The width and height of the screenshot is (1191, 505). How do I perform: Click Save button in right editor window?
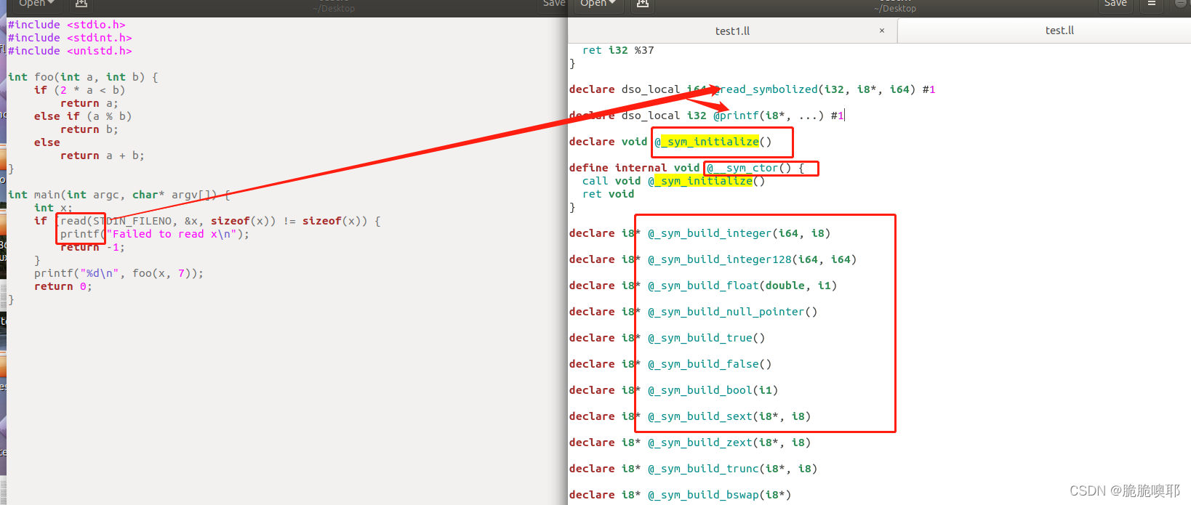click(x=1115, y=4)
